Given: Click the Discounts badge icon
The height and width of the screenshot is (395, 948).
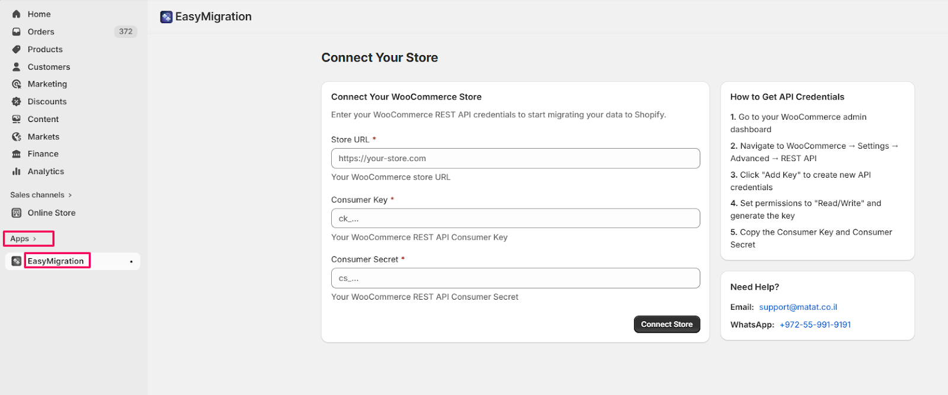Looking at the screenshot, I should tap(17, 102).
